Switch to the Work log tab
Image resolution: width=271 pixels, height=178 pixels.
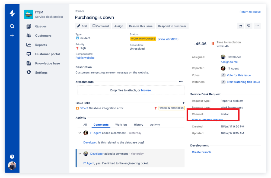pos(121,125)
